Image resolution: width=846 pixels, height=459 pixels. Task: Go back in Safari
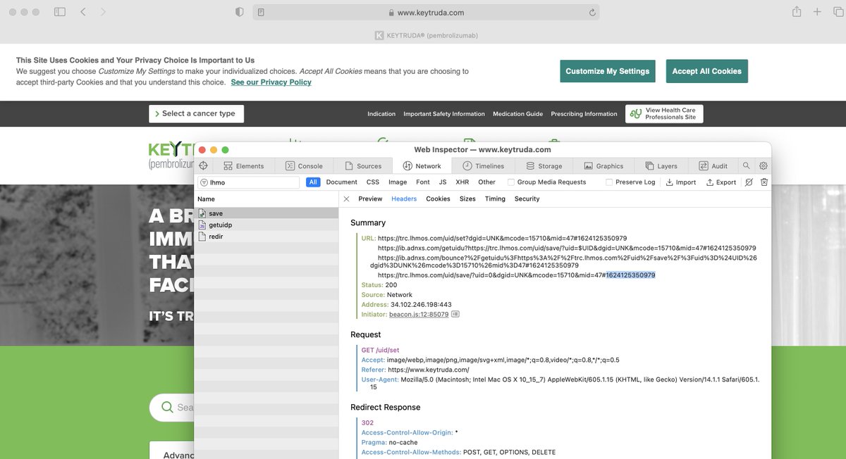tap(83, 12)
